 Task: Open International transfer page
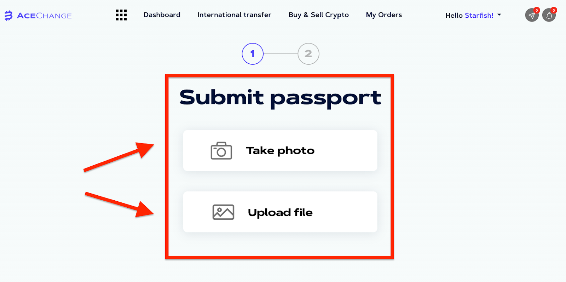234,15
